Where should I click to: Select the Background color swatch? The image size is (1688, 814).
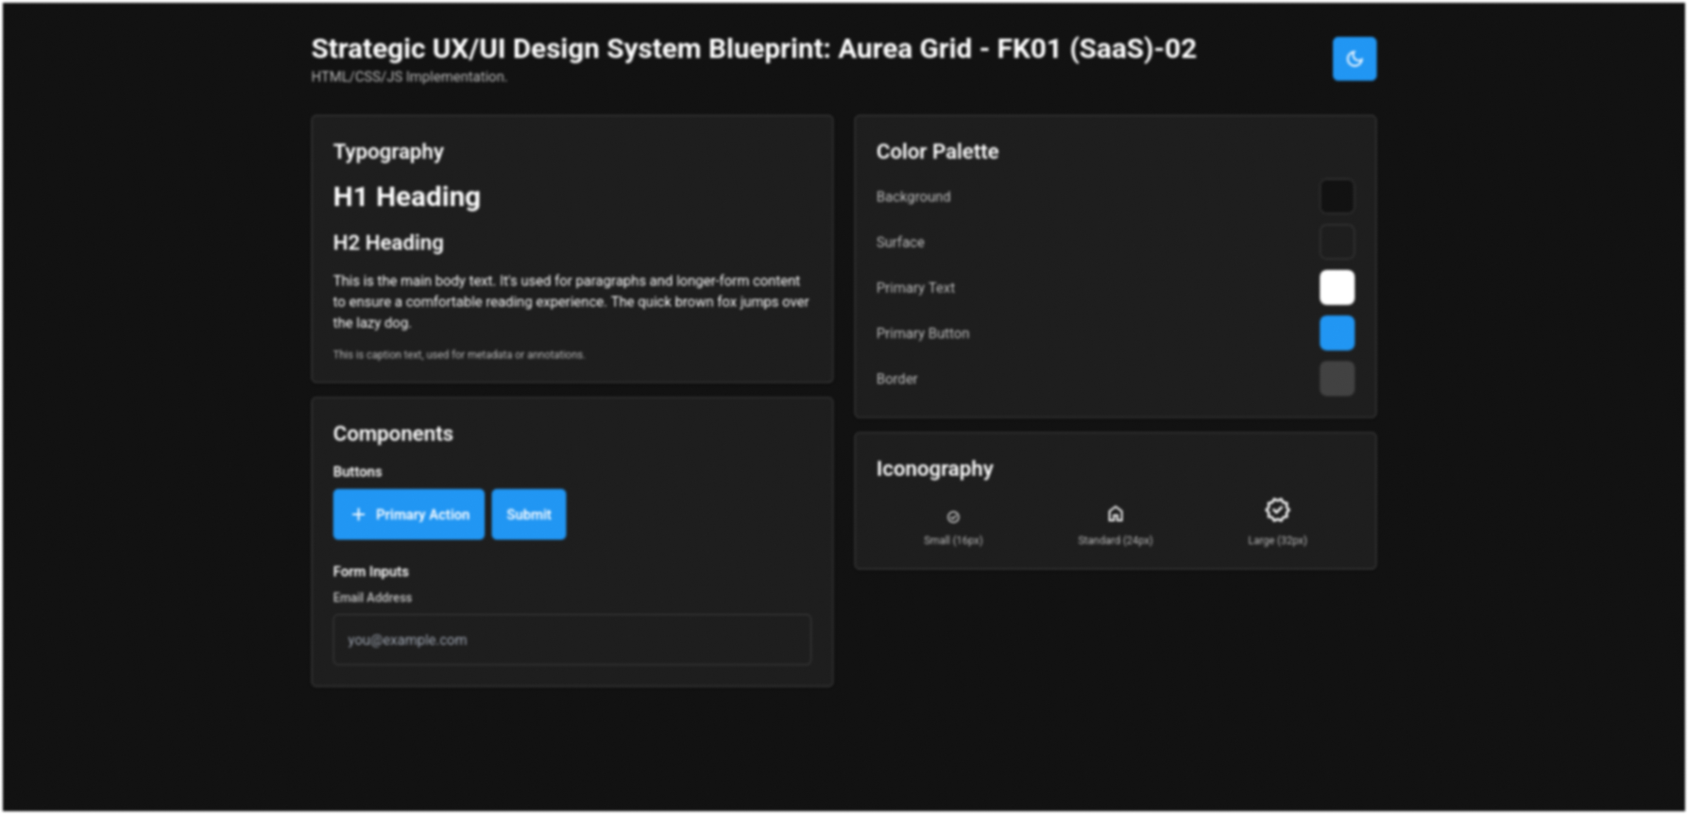point(1337,196)
